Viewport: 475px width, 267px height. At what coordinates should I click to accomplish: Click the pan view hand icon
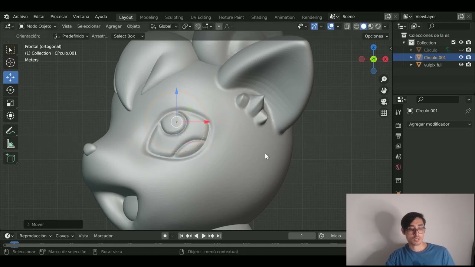click(x=384, y=90)
